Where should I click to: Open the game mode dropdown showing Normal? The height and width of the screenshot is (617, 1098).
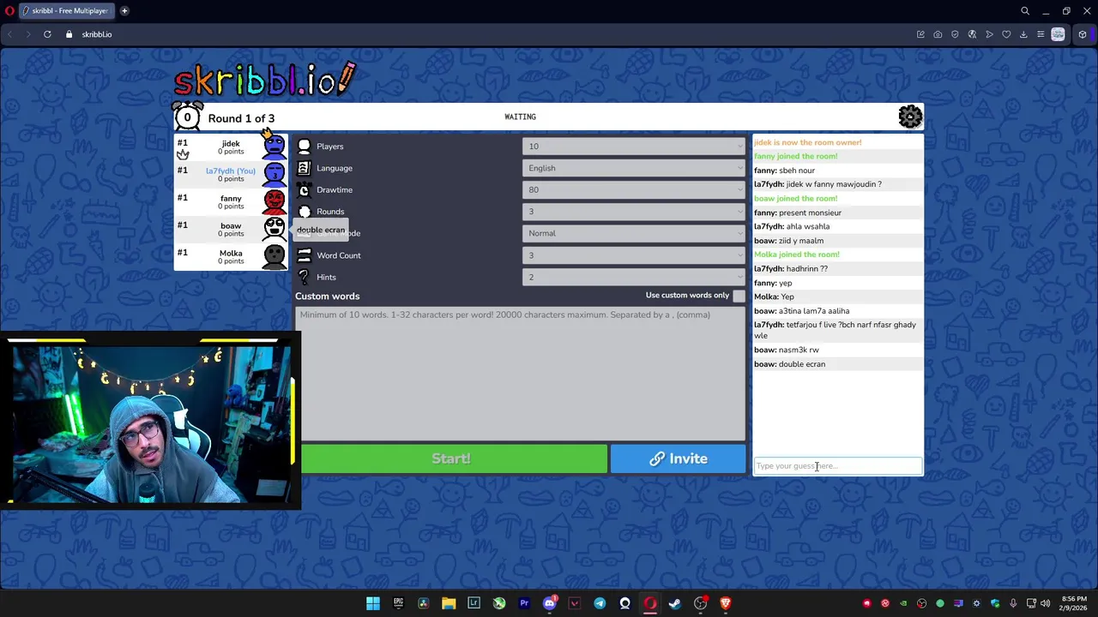tap(633, 233)
